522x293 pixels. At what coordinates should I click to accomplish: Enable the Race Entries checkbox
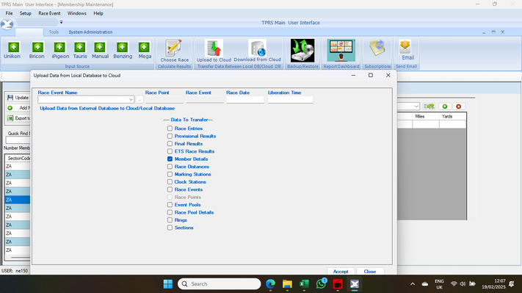[x=170, y=129]
